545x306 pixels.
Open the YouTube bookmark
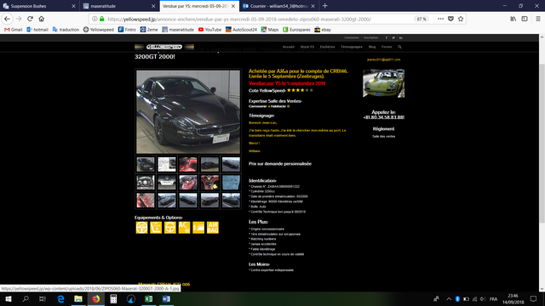coord(210,30)
